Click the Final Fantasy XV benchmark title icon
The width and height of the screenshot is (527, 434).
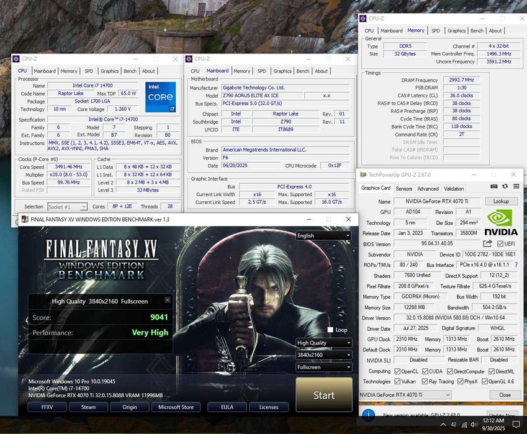pos(25,219)
